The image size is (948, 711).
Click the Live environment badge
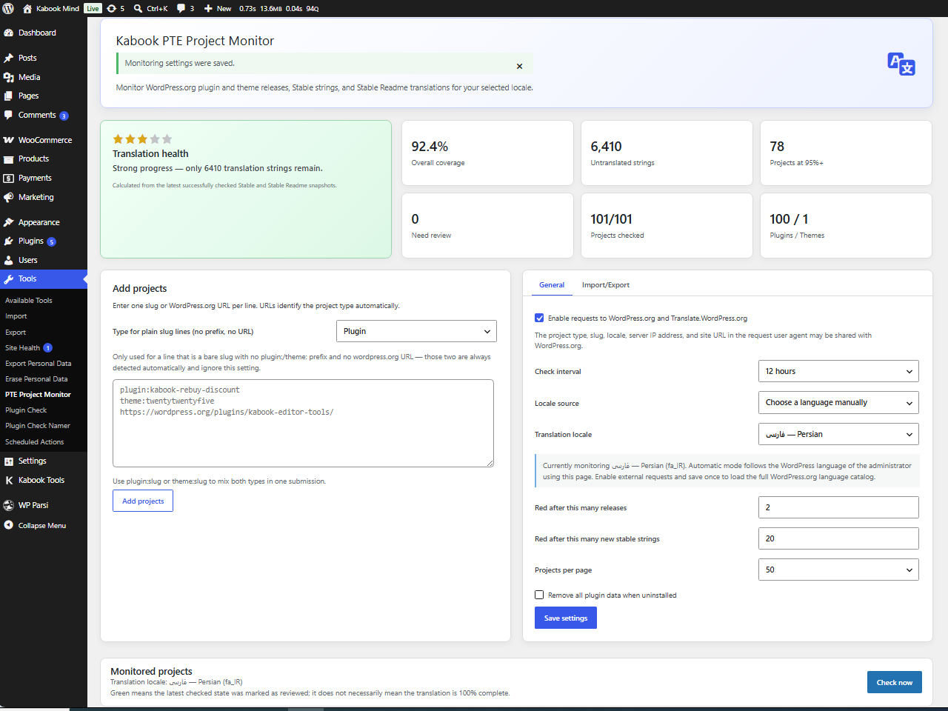(x=93, y=8)
